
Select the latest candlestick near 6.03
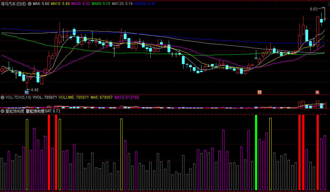(x=325, y=14)
